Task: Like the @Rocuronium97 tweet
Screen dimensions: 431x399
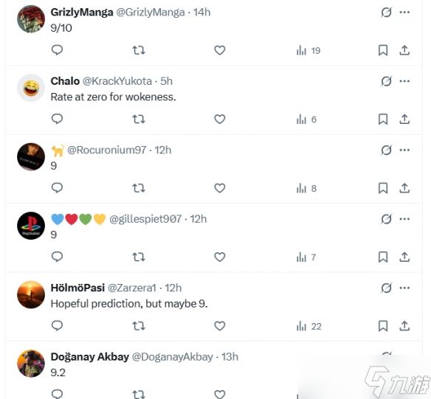Action: [x=220, y=188]
